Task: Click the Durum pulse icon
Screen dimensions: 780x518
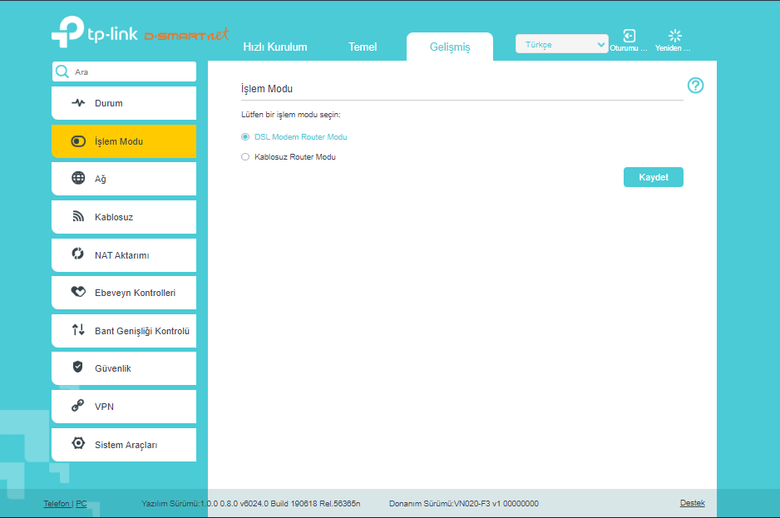Action: pos(78,103)
